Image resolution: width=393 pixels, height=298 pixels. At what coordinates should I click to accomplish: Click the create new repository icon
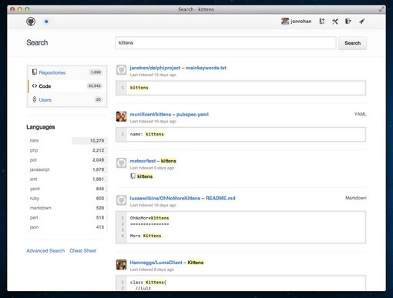pos(322,22)
